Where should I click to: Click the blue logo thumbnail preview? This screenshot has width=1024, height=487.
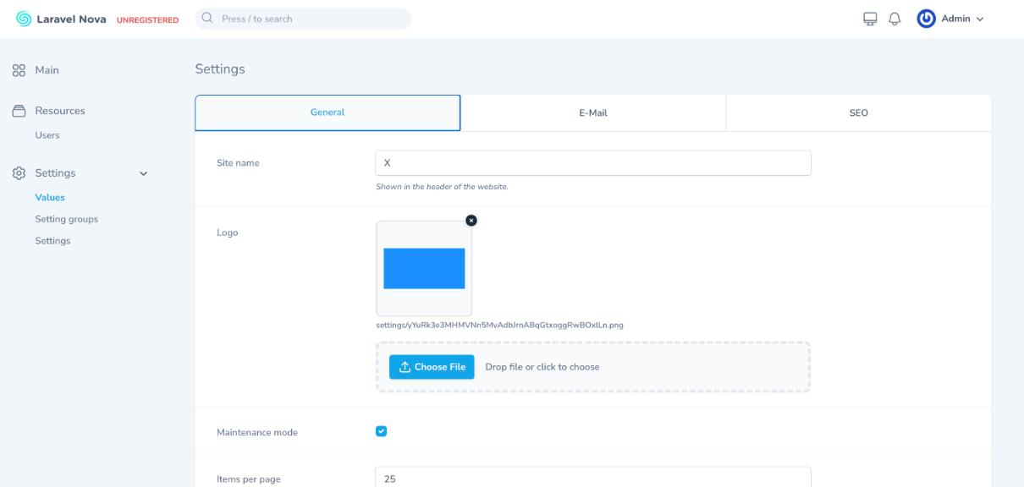(x=424, y=269)
